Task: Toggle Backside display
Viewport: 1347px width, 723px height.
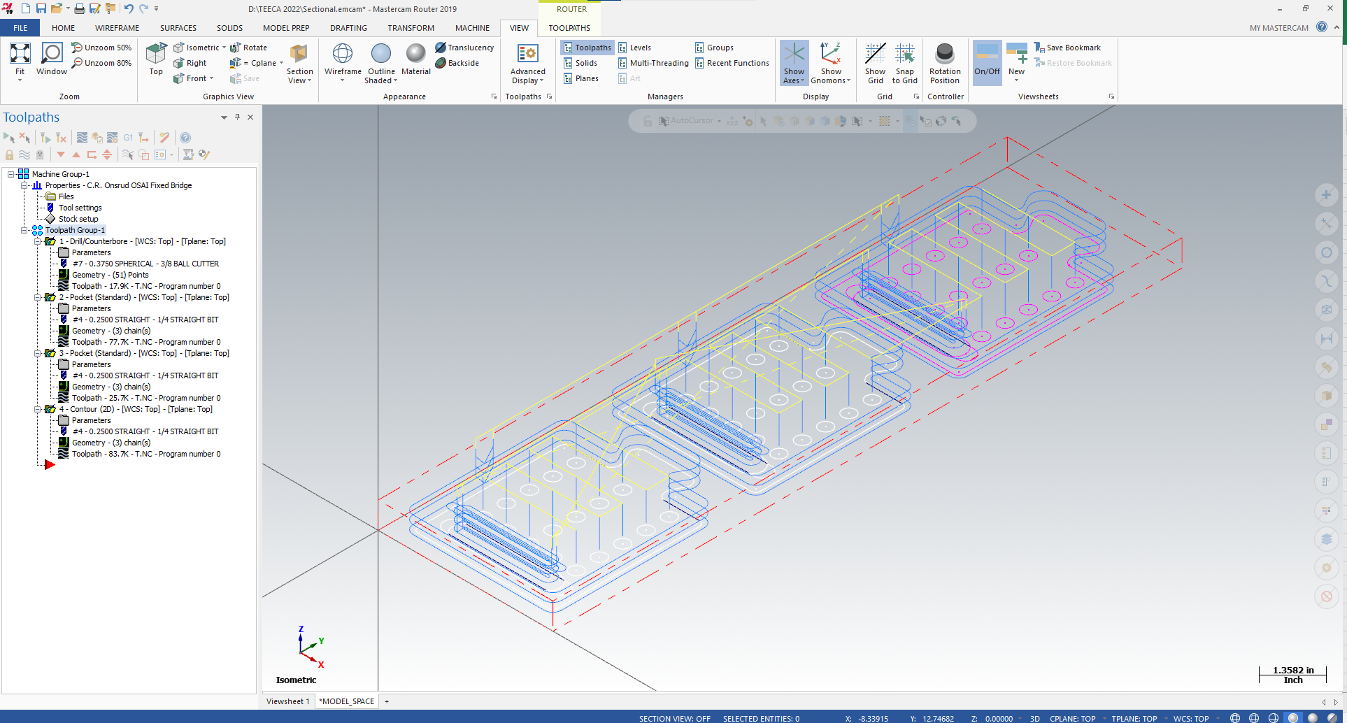Action: coord(457,63)
